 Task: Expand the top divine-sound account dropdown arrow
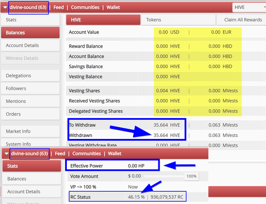[x=5, y=8]
